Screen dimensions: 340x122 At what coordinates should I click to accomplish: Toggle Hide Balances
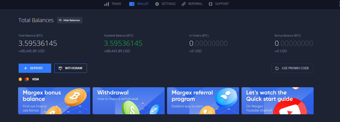[70, 20]
